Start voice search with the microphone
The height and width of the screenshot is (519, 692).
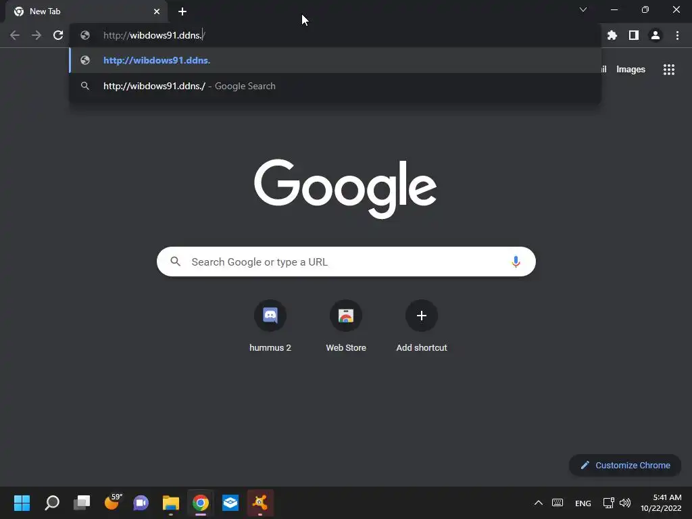click(x=515, y=262)
